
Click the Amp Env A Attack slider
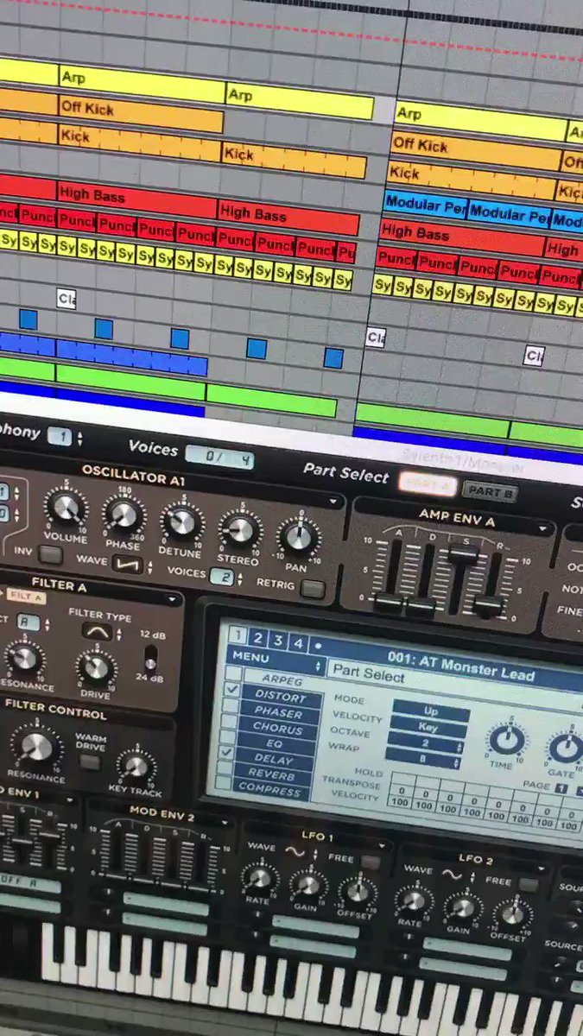(390, 602)
